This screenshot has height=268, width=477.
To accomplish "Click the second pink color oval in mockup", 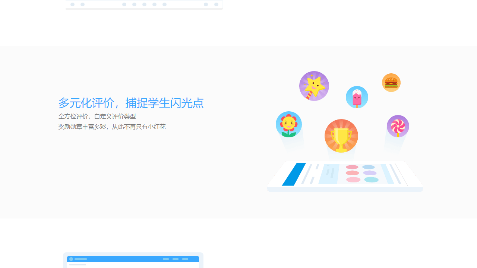I will [x=353, y=172].
